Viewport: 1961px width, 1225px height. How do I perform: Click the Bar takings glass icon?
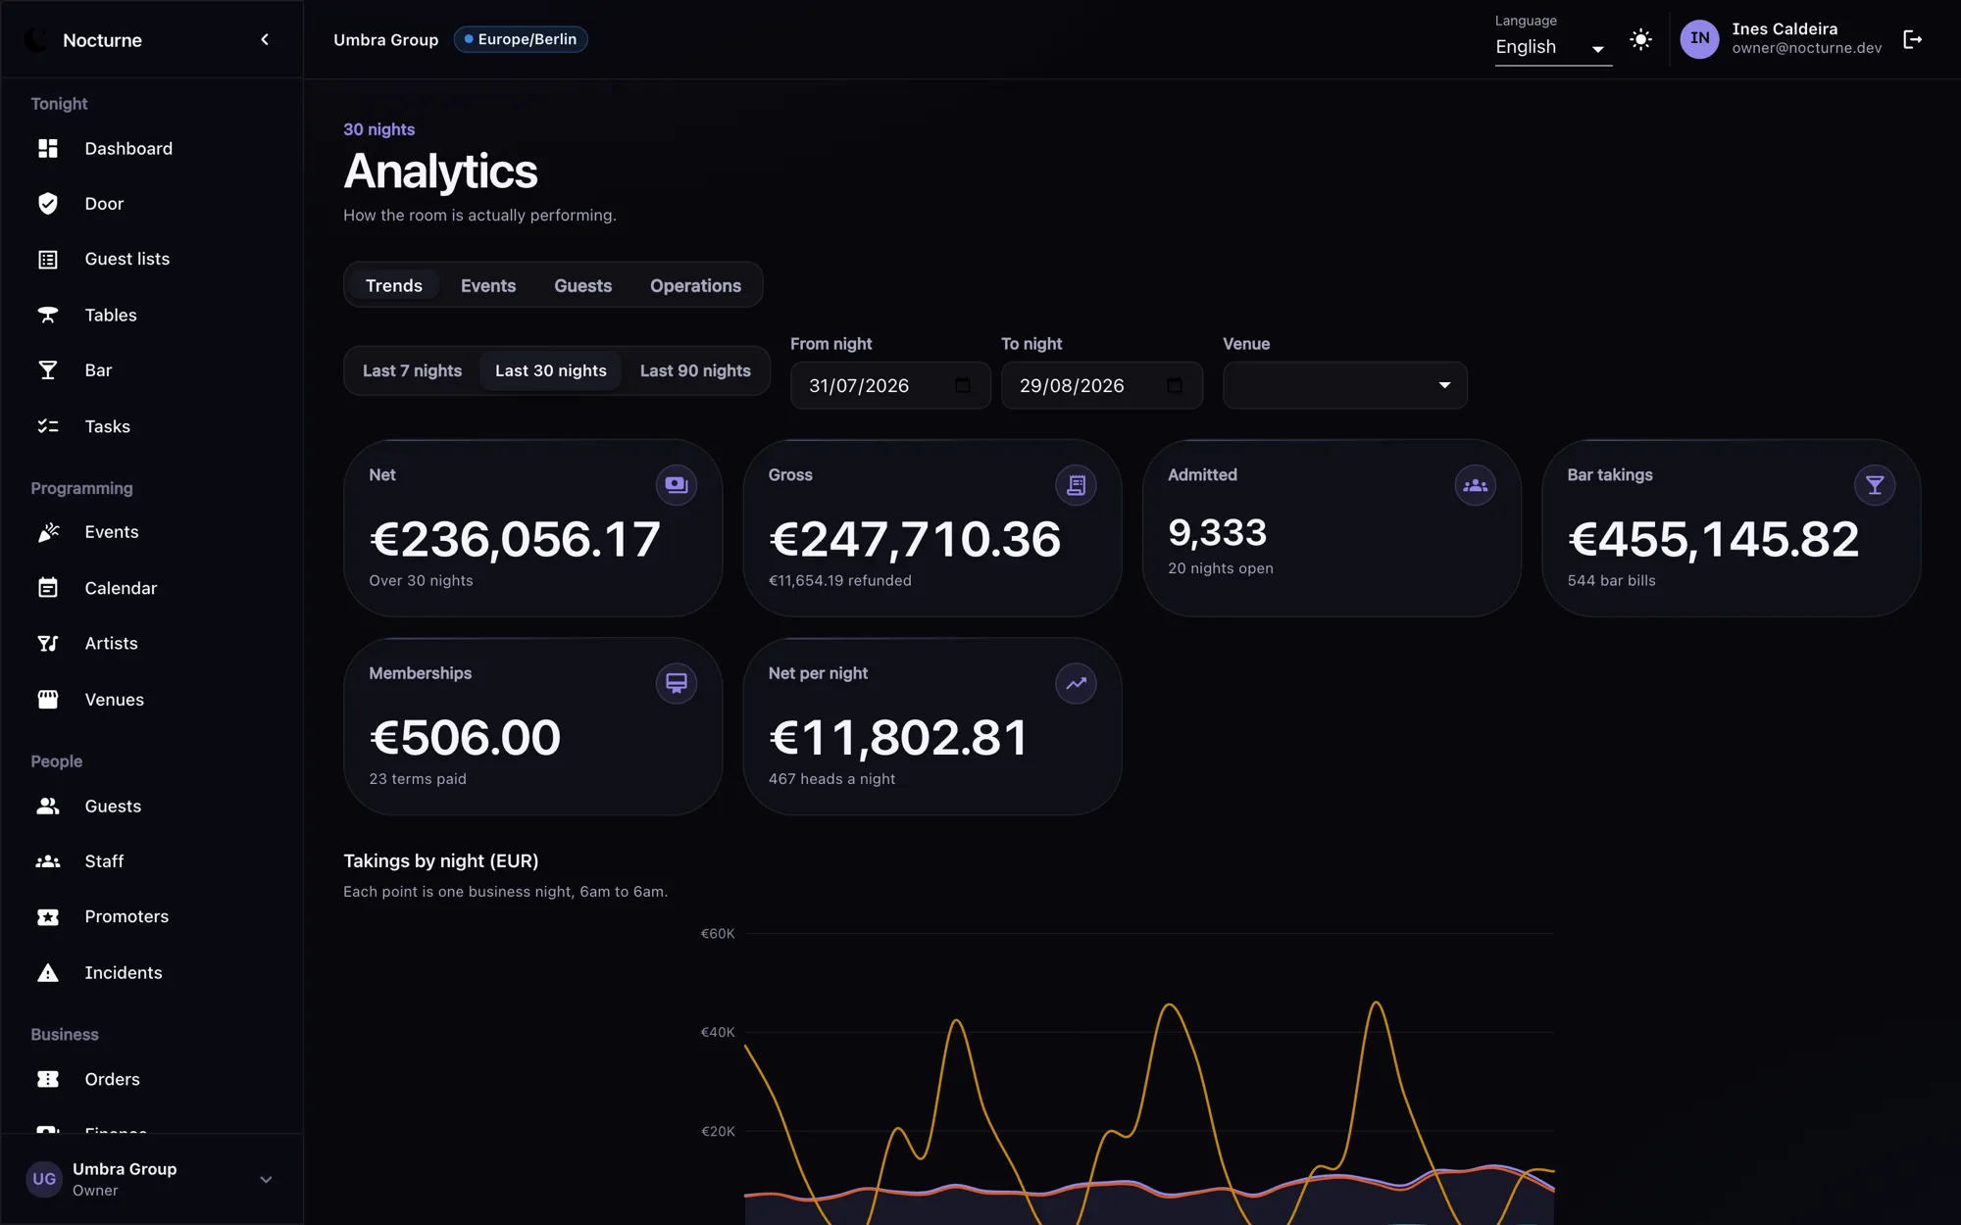coord(1875,485)
